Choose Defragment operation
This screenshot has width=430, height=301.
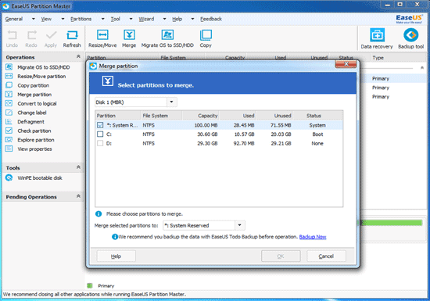coord(31,122)
